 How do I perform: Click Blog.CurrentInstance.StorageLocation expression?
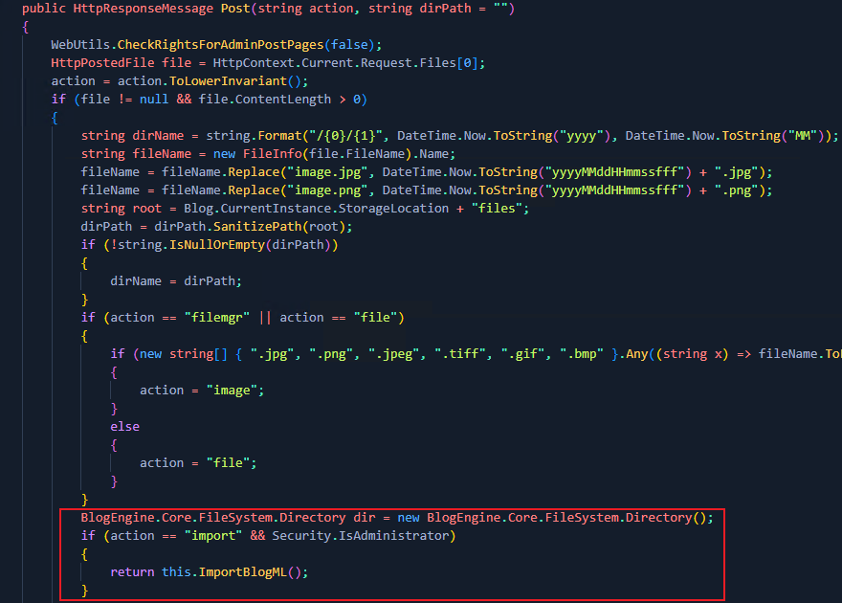click(317, 209)
